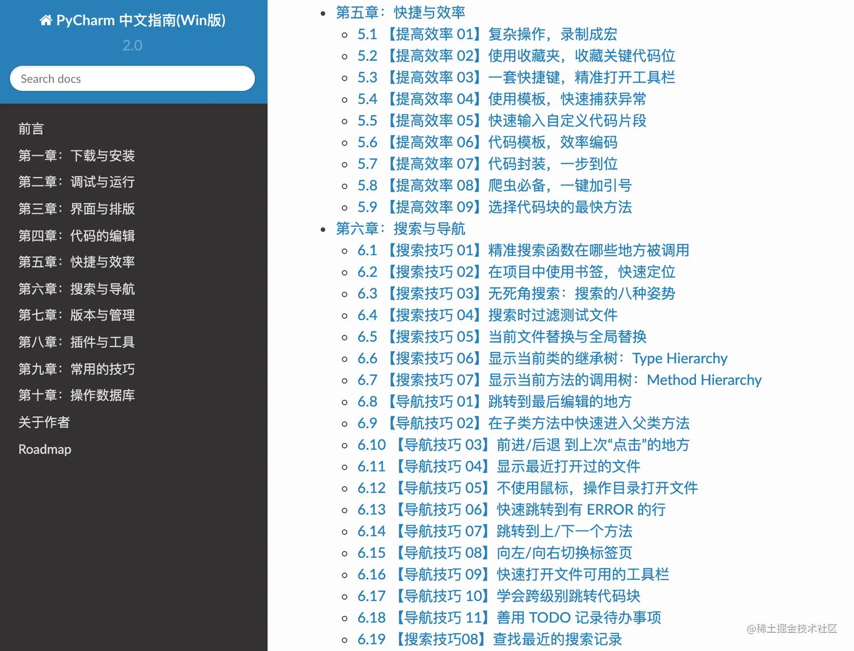Viewport: 854px width, 651px height.
Task: Open 关于作者 in the sidebar
Action: point(44,422)
